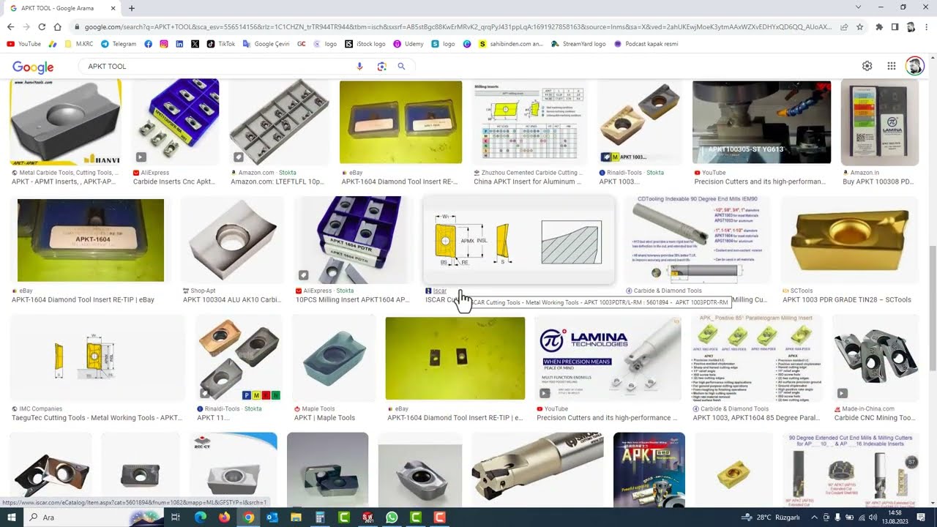Open the browser home page
The width and height of the screenshot is (937, 527).
pyautogui.click(x=57, y=27)
